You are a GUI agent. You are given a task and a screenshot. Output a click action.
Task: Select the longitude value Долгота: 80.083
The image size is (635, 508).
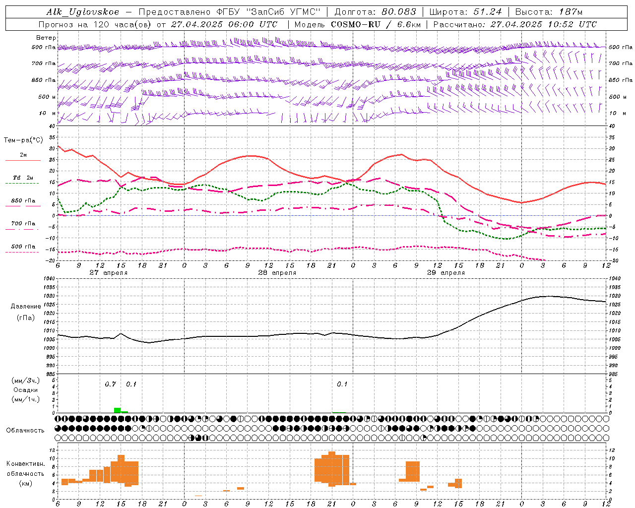pos(376,12)
